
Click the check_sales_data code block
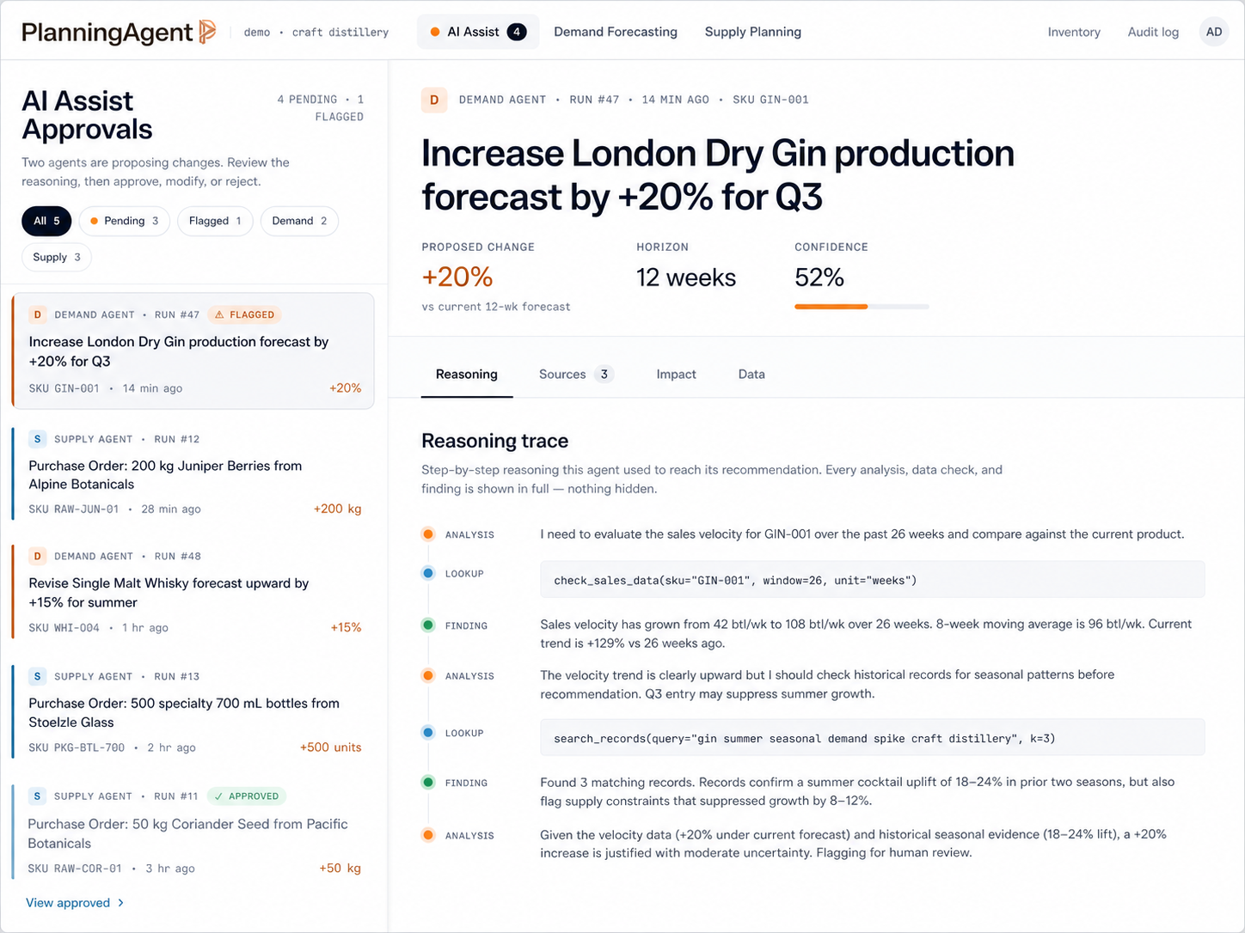tap(873, 580)
